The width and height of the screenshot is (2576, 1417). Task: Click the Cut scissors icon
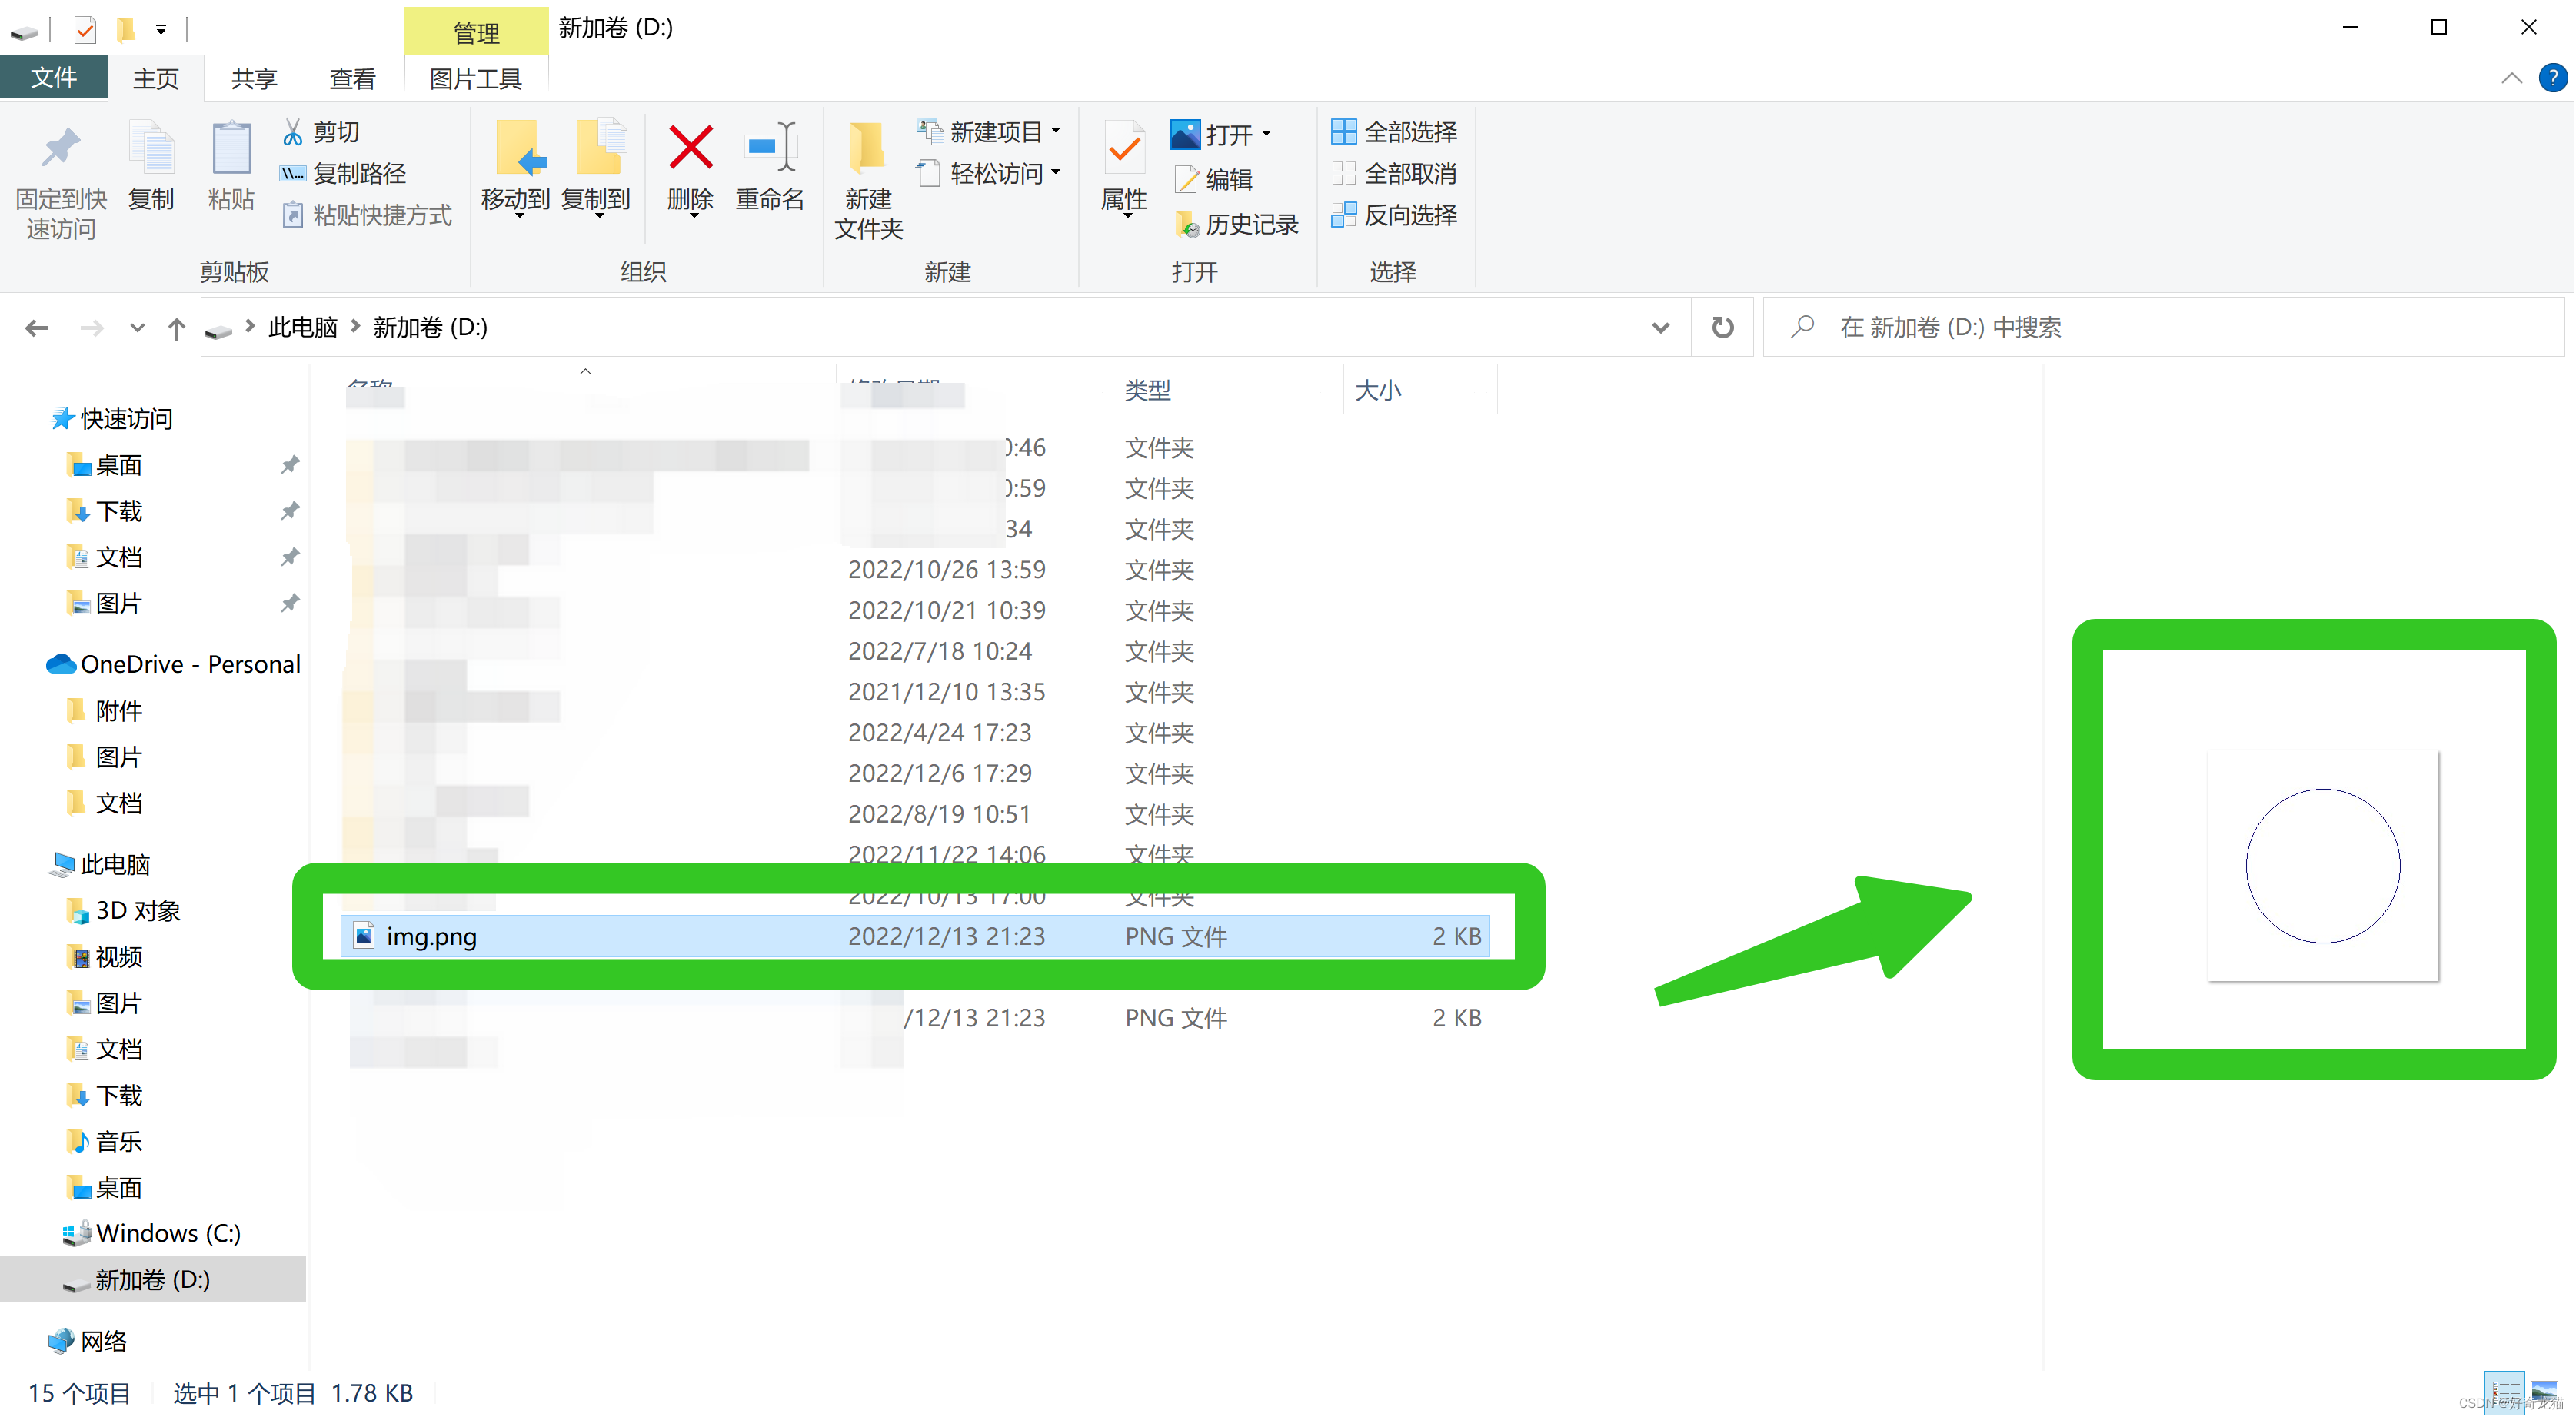pyautogui.click(x=292, y=131)
